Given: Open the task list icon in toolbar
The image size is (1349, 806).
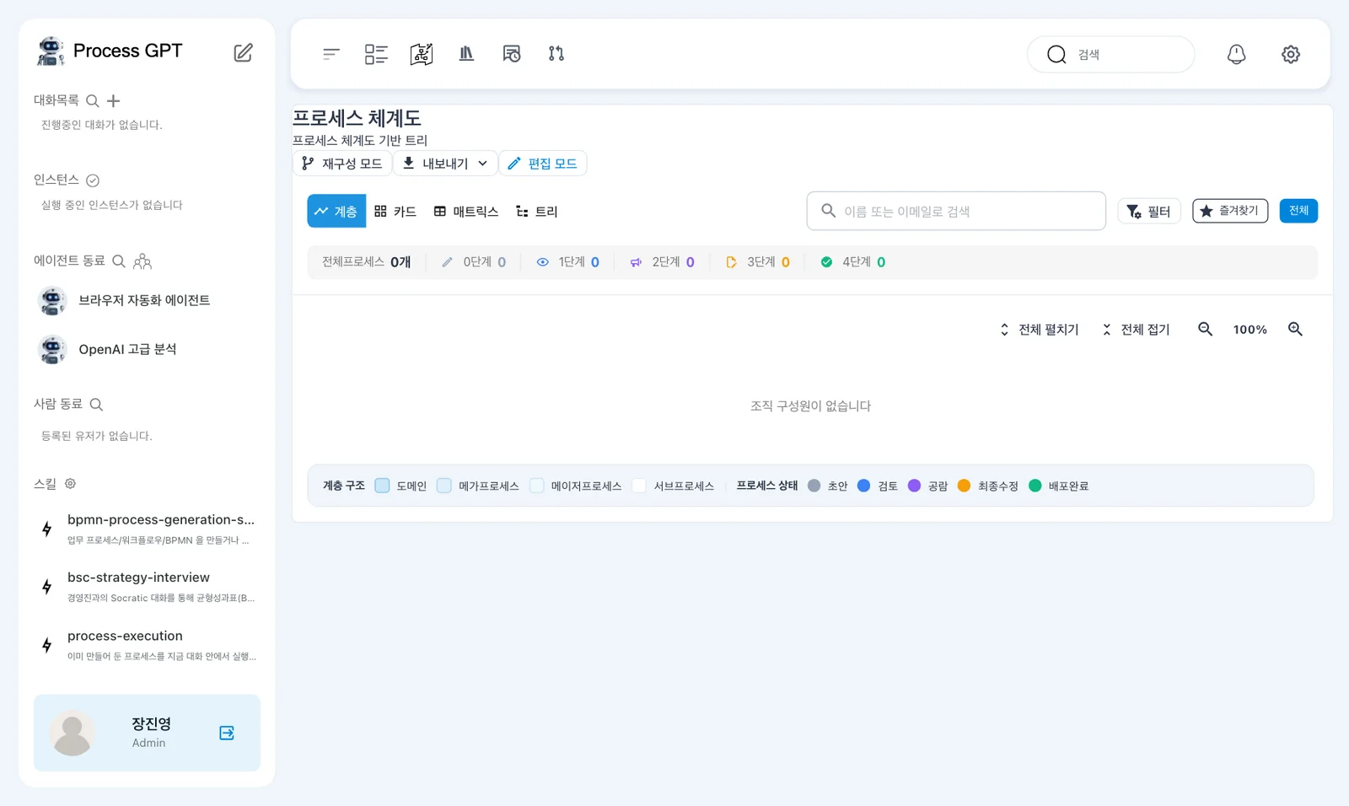Looking at the screenshot, I should pyautogui.click(x=376, y=54).
